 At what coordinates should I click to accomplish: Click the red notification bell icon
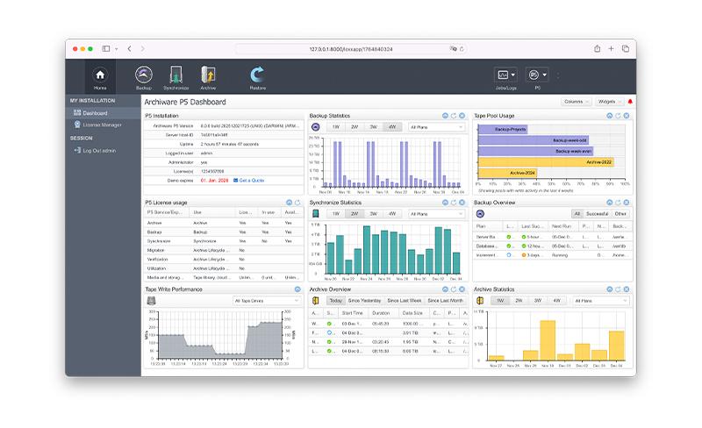(x=629, y=102)
